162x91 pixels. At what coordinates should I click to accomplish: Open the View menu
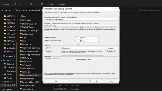62,5
